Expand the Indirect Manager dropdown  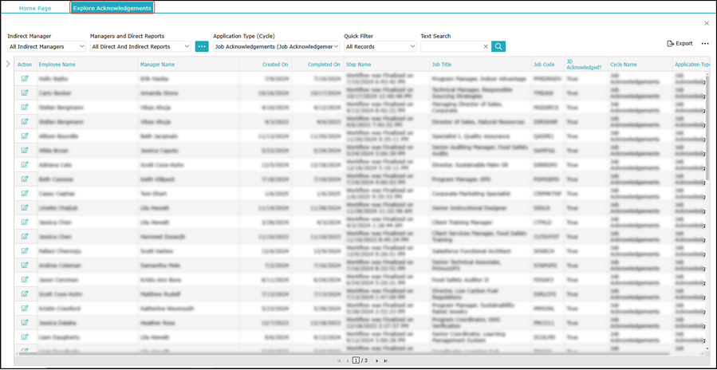pyautogui.click(x=46, y=47)
